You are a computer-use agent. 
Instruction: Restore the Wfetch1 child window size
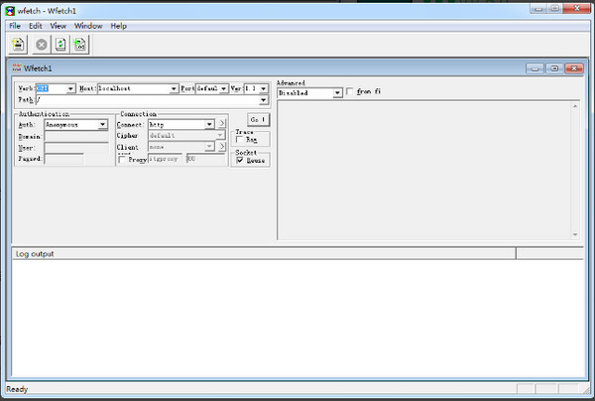point(554,68)
